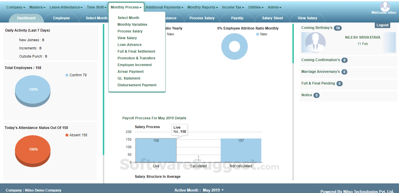
Task: Collapse the Monthly Process menu
Action: coord(126,7)
